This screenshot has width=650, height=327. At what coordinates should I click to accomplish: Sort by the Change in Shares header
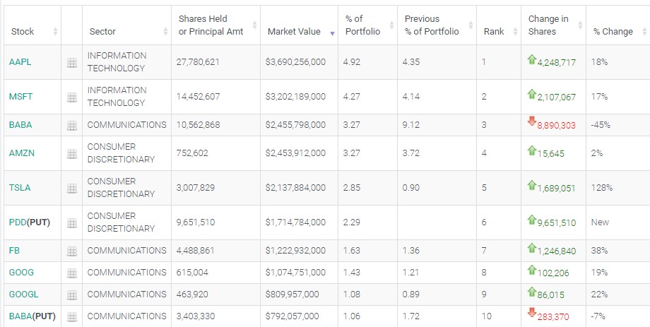(x=548, y=25)
